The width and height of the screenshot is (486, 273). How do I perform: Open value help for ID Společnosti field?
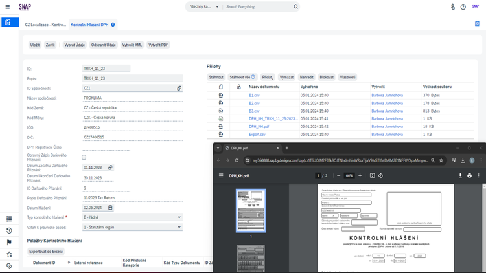pyautogui.click(x=179, y=88)
